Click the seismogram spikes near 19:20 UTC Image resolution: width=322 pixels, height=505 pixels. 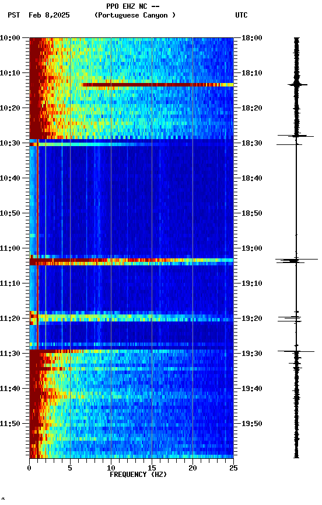coord(290,319)
